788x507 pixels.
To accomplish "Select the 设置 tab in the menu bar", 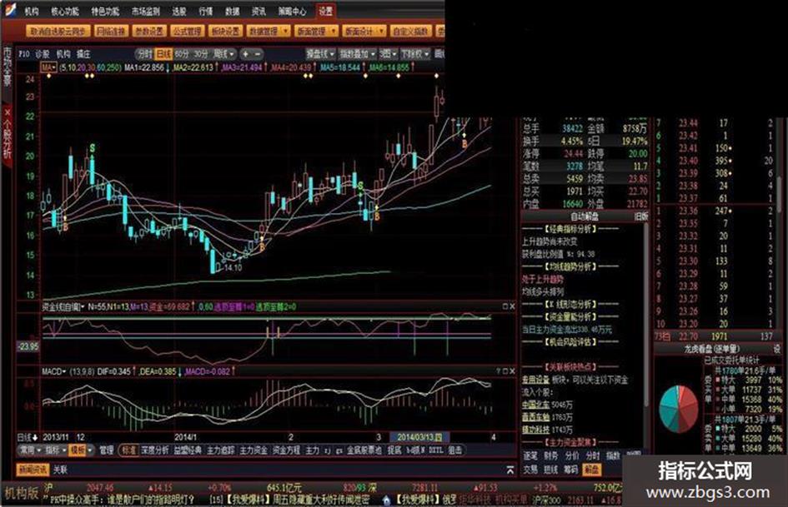I will (326, 11).
